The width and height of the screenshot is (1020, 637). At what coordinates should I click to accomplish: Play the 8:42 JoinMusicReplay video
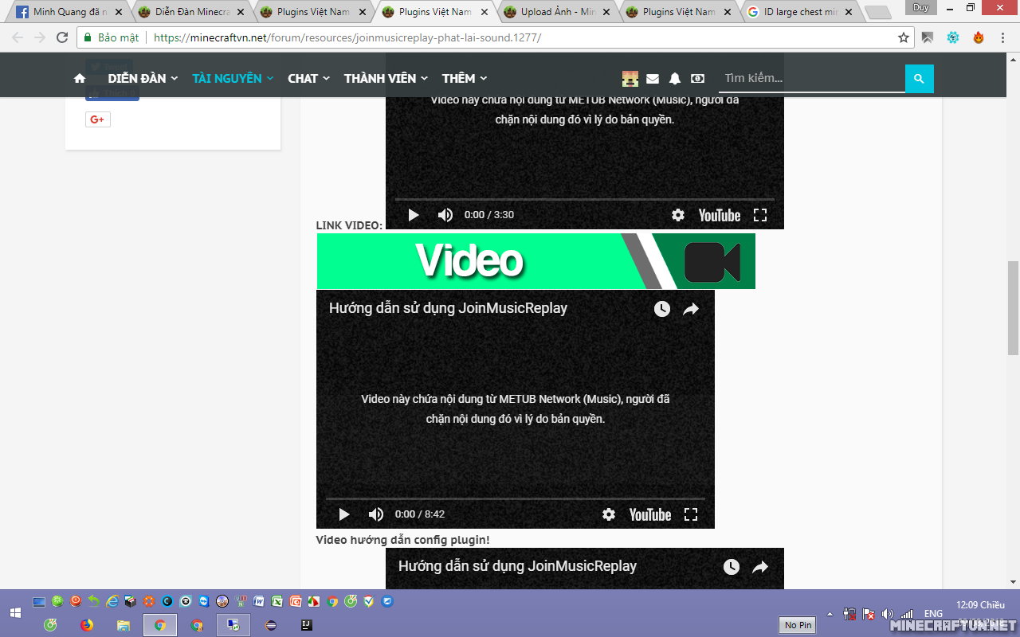[x=344, y=514]
